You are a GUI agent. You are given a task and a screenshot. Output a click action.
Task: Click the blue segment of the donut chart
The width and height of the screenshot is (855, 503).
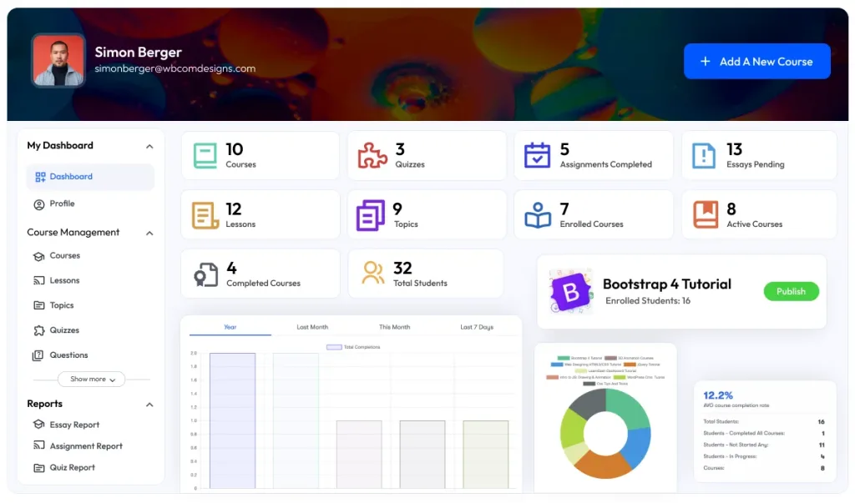click(x=638, y=447)
